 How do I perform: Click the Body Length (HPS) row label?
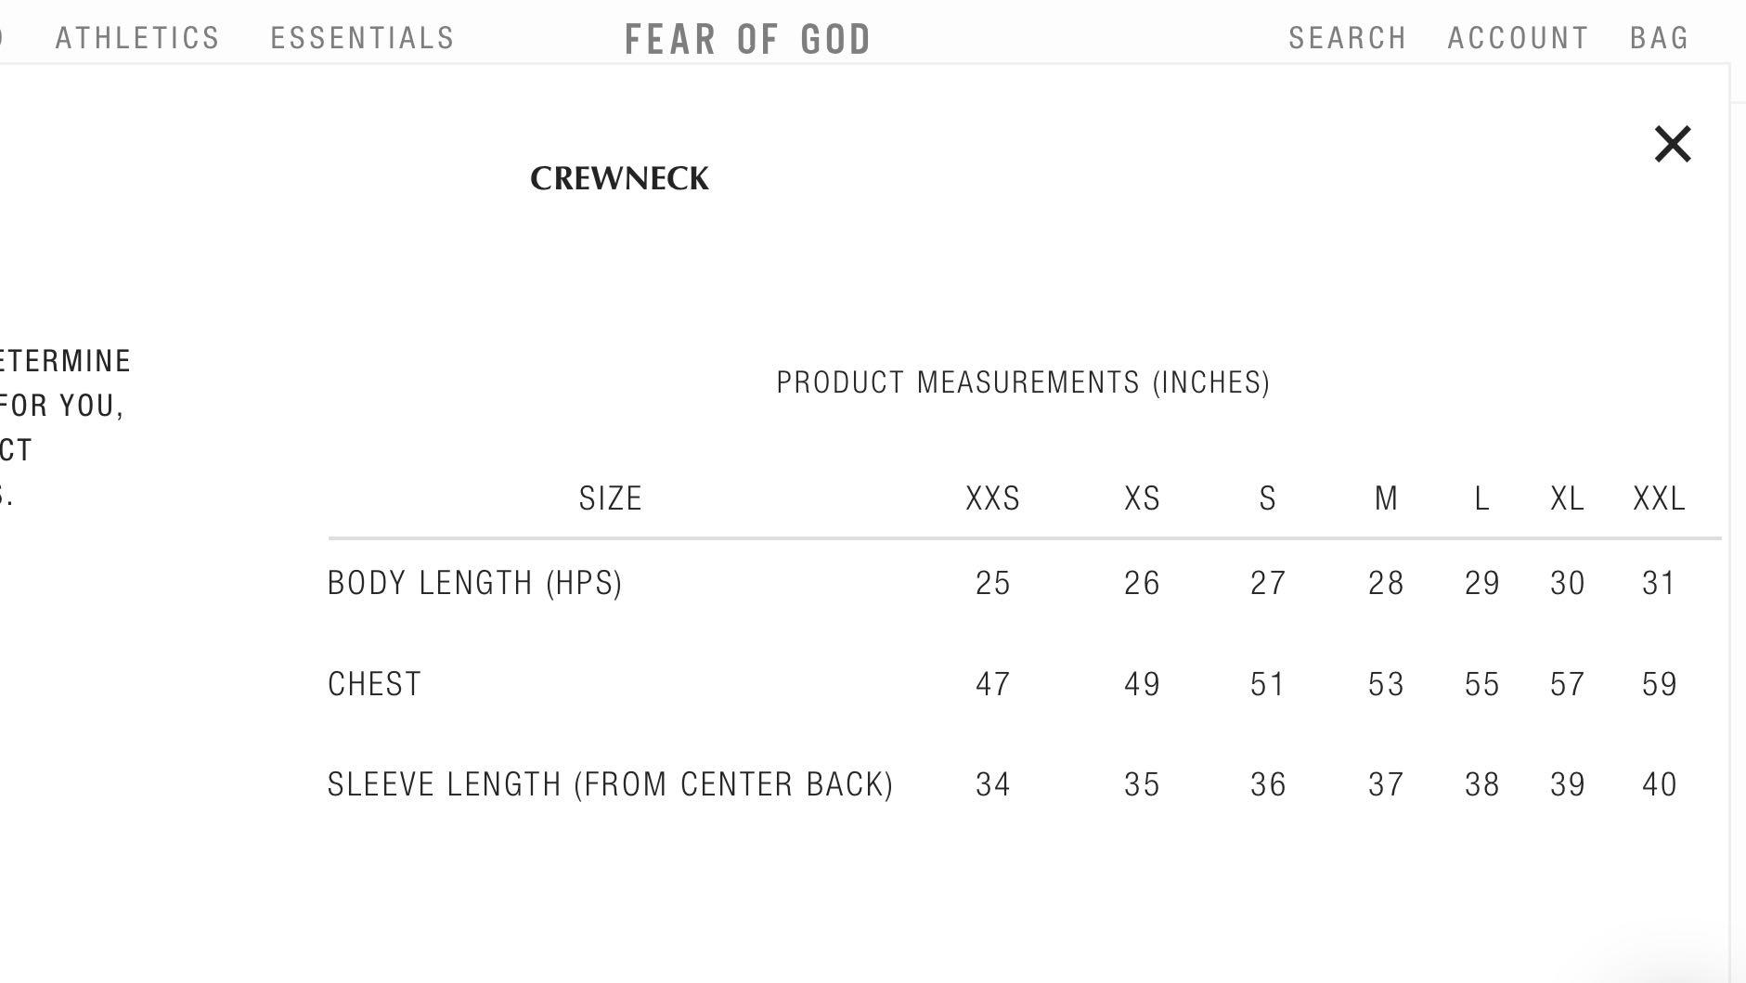(474, 583)
